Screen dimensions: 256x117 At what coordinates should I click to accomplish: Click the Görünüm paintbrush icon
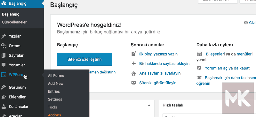(x=4, y=87)
